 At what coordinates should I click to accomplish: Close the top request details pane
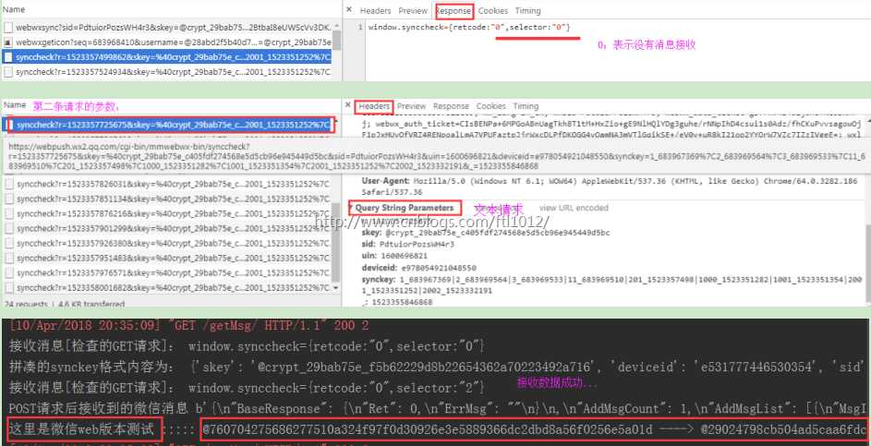tap(349, 10)
